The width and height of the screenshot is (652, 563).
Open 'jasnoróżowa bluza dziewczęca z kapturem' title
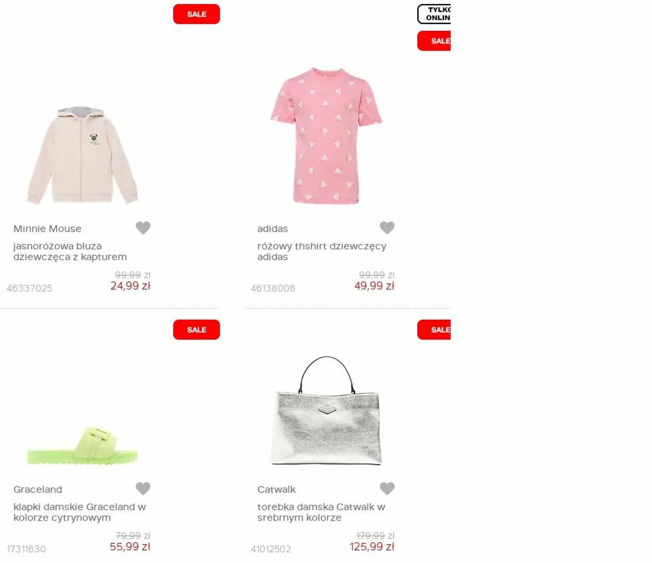(70, 251)
